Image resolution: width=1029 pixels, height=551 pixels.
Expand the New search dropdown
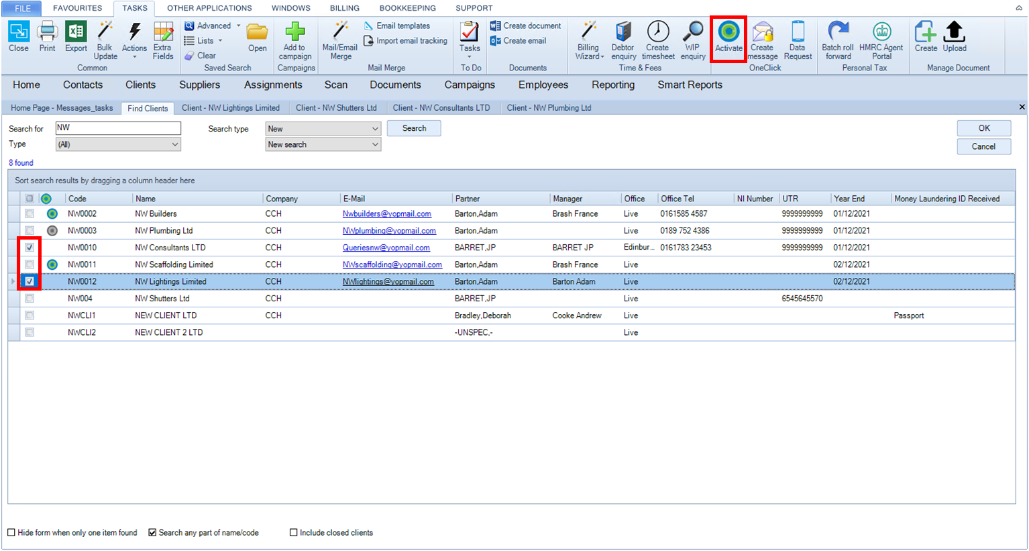click(323, 144)
